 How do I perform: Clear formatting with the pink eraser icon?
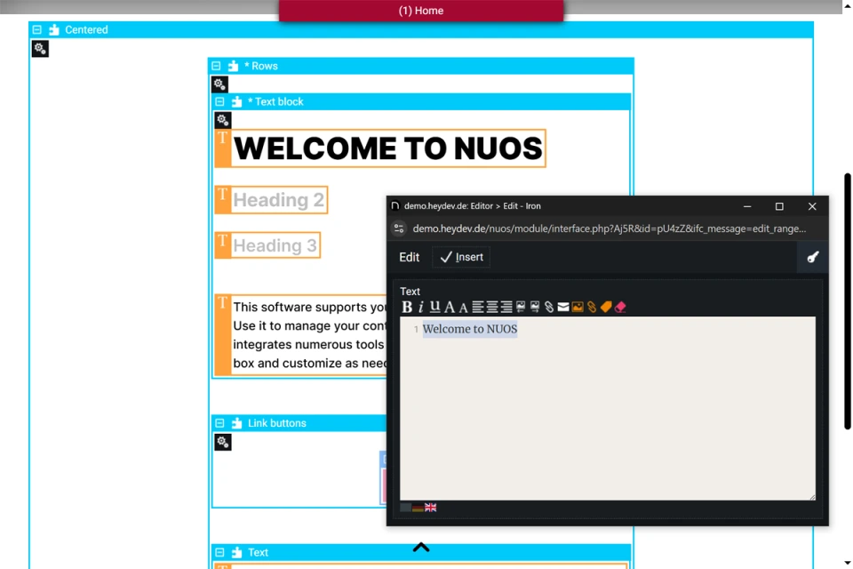click(619, 307)
